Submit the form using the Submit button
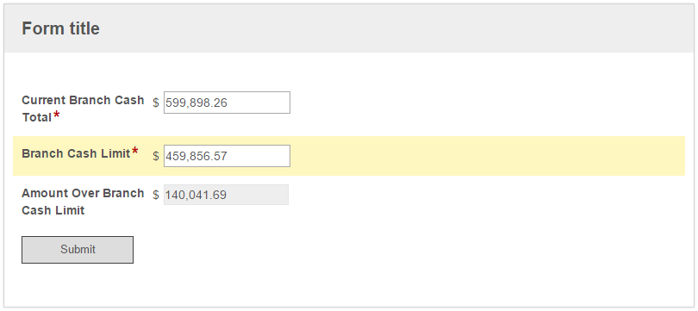The image size is (698, 311). [x=78, y=250]
